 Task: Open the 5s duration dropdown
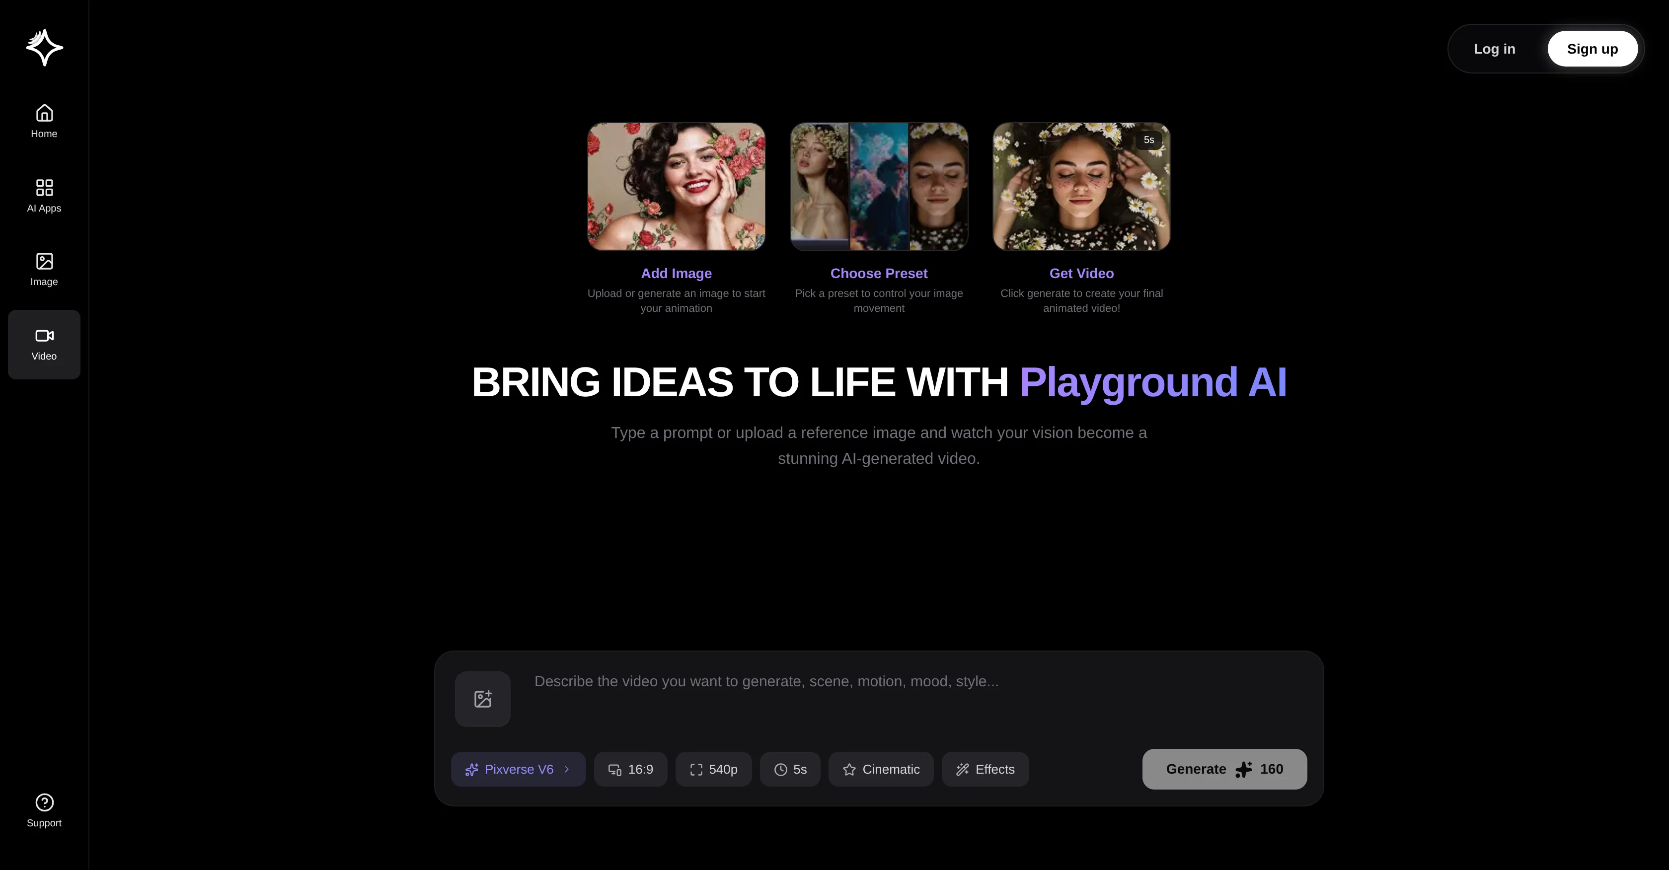[790, 769]
